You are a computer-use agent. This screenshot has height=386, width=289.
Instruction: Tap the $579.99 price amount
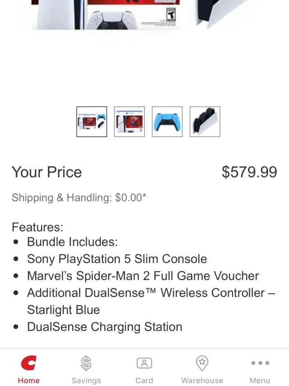click(x=249, y=172)
